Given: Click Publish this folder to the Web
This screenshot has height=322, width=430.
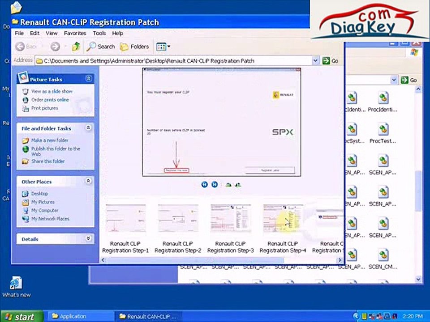Looking at the screenshot, I should pyautogui.click(x=56, y=151).
